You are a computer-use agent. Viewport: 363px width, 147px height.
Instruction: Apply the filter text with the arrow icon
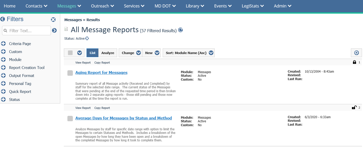coord(54,30)
